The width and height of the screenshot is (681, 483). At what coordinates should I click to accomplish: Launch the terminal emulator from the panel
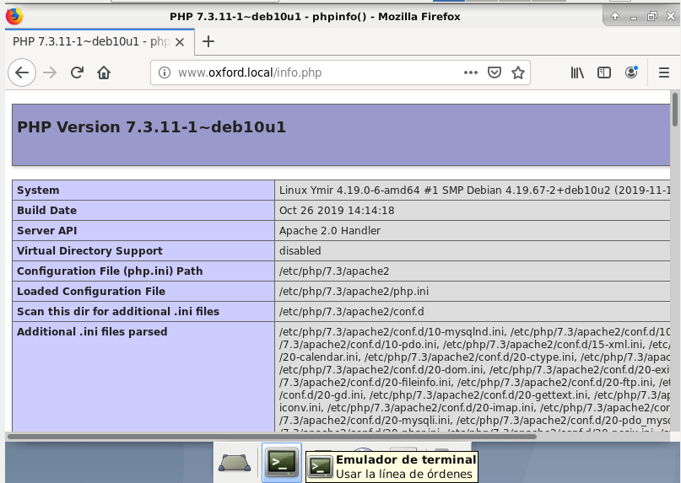pos(281,461)
